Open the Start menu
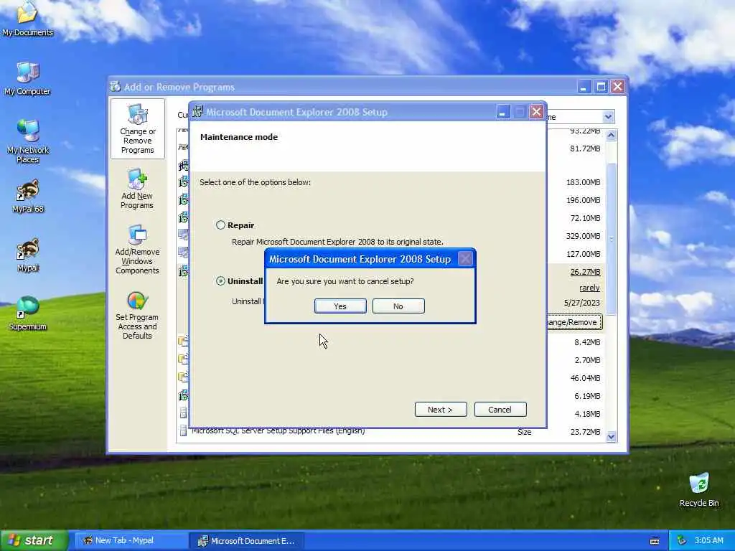The image size is (735, 551). point(34,540)
